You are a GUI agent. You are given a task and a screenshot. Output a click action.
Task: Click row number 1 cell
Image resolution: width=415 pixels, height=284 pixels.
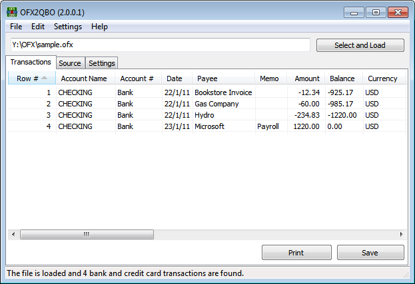tap(32, 92)
